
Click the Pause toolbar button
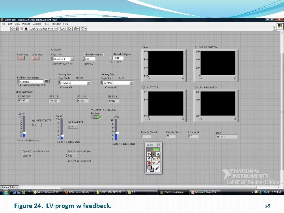(26, 29)
